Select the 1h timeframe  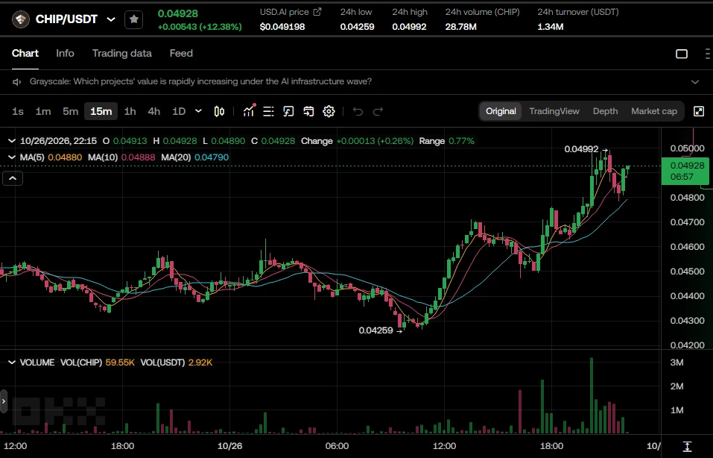coord(130,111)
